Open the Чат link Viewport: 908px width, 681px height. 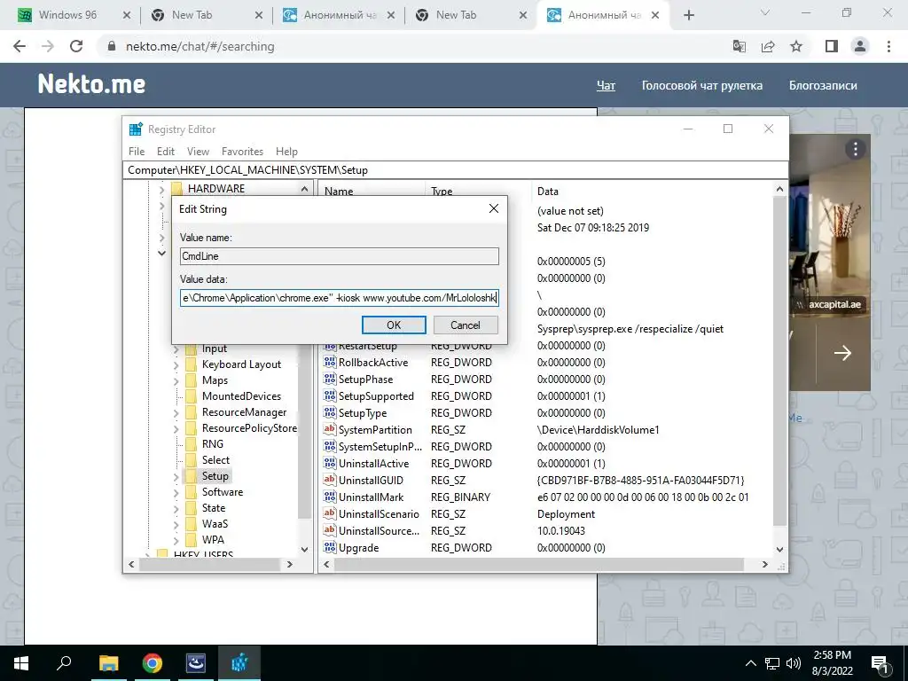[606, 86]
